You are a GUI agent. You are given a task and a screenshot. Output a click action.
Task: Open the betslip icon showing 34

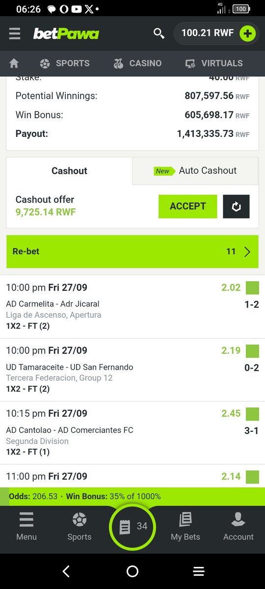click(132, 526)
